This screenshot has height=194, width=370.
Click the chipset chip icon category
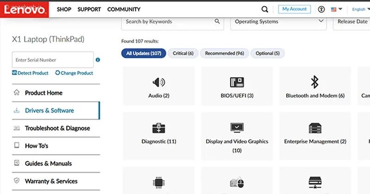point(159,182)
